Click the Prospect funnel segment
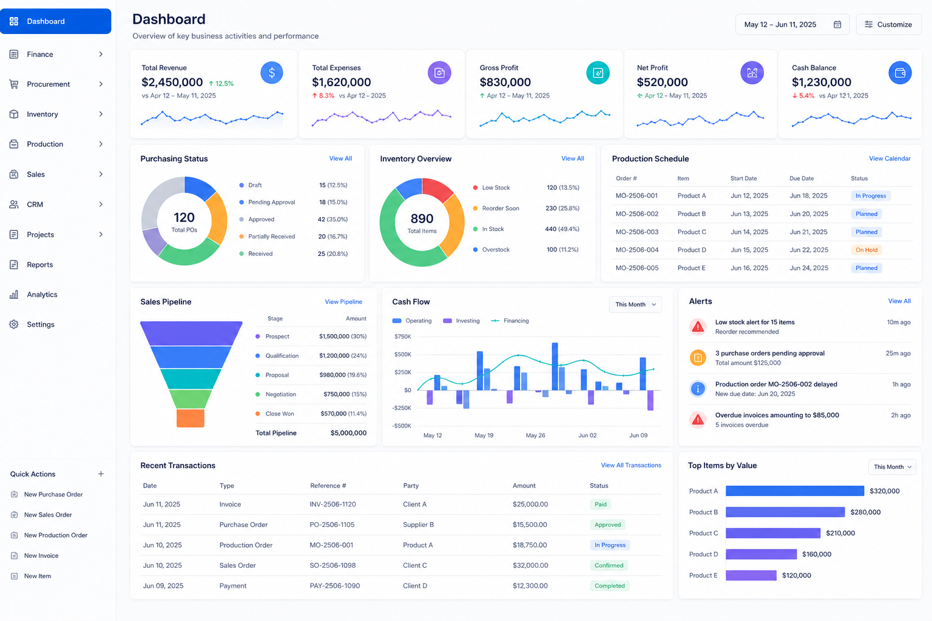 [191, 334]
